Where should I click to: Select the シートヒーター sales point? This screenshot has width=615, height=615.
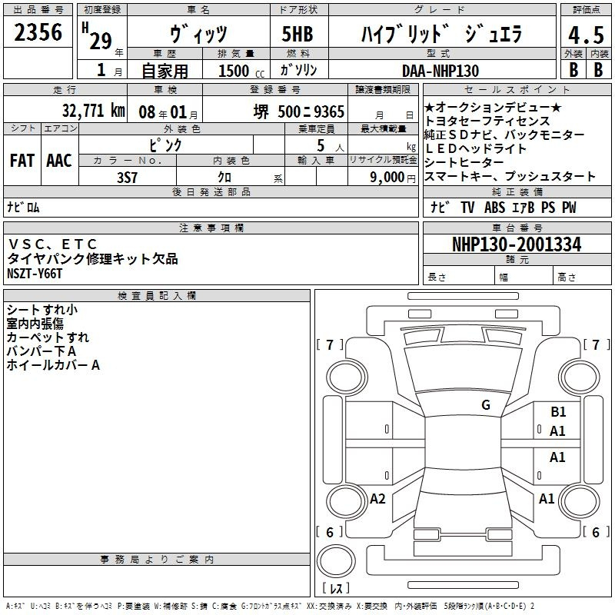[x=464, y=162]
